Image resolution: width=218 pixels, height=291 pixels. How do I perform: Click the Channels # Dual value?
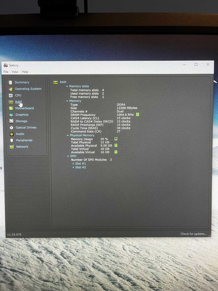click(120, 111)
